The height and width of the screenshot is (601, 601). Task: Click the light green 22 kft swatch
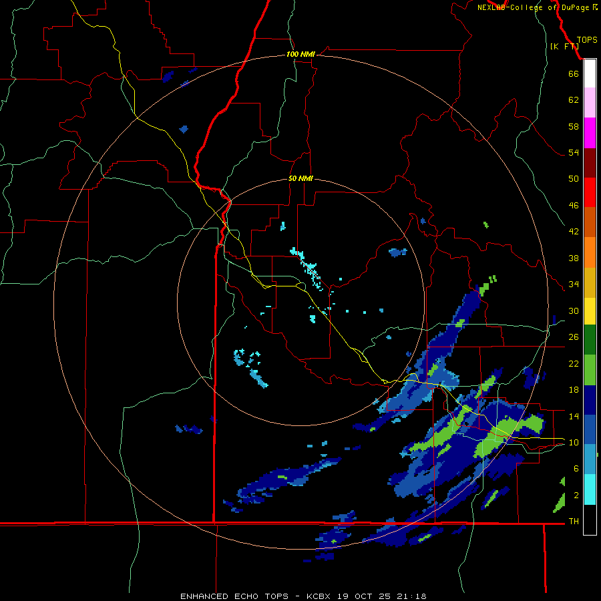point(590,370)
